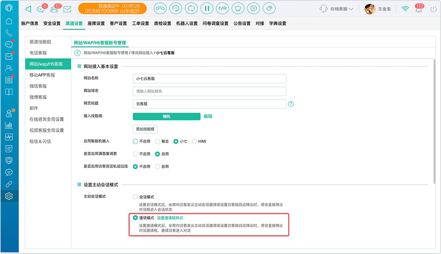Viewport: 441px width, 254px height.
Task: Open the settings gear in sidebar
Action: pos(9,196)
